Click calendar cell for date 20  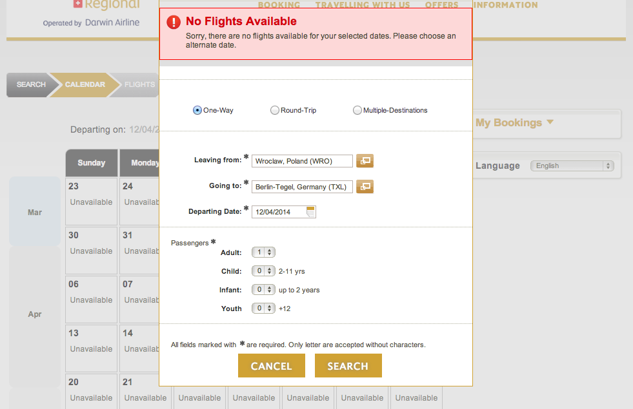click(x=91, y=392)
